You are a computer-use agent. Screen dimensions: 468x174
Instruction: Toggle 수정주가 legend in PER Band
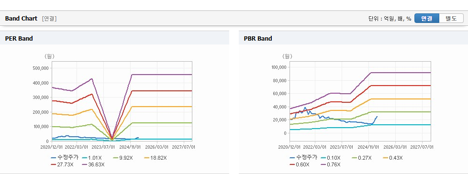tap(65, 158)
